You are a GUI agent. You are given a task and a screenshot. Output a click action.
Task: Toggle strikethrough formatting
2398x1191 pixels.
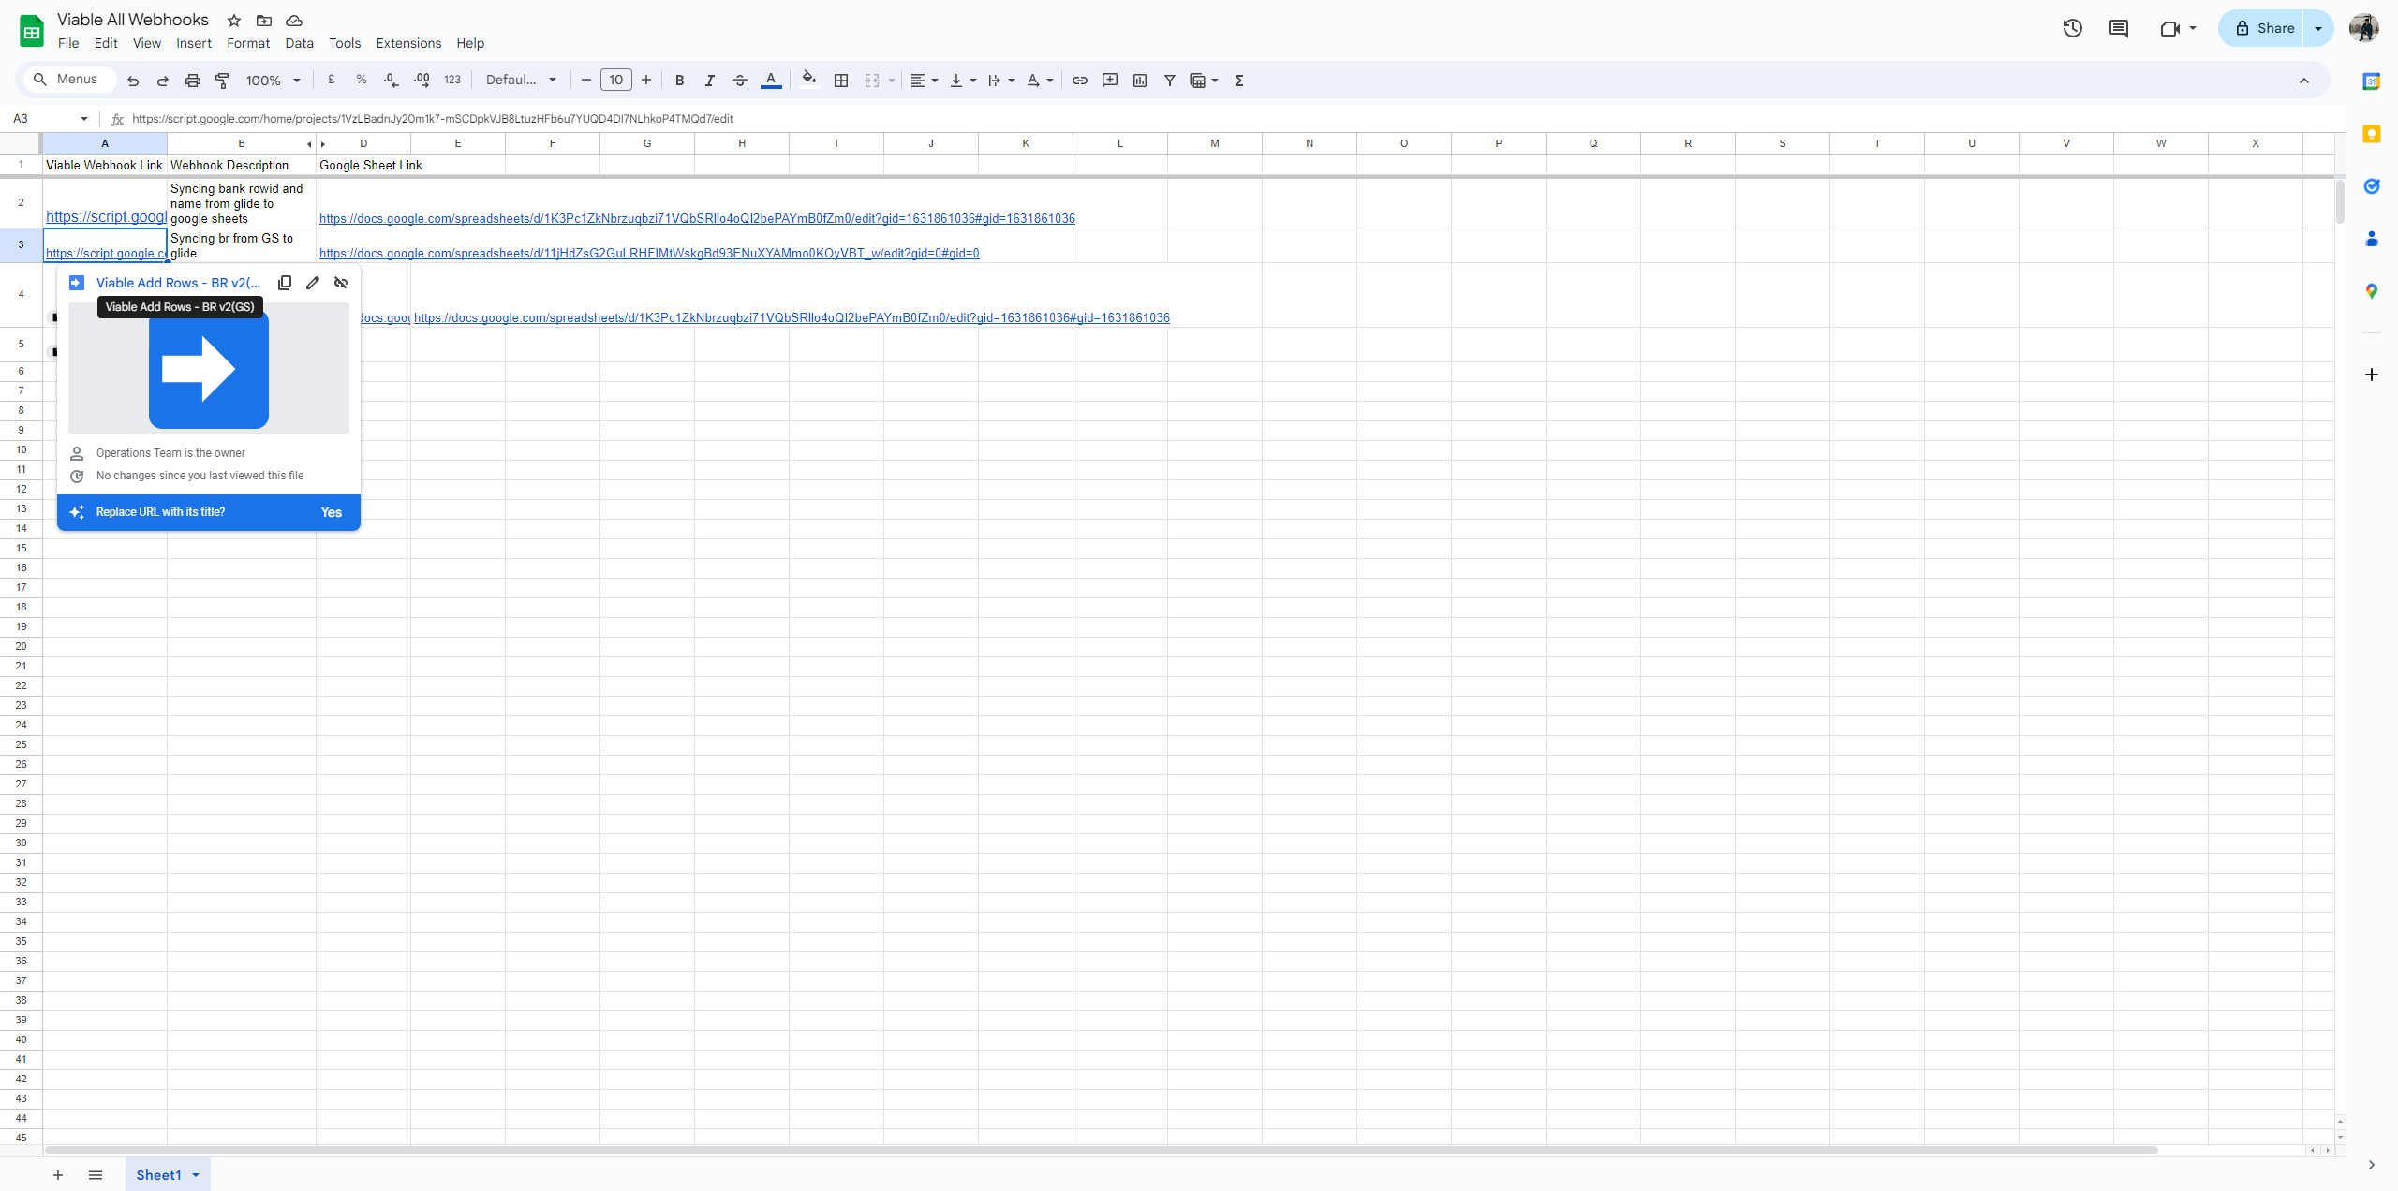[x=740, y=81]
